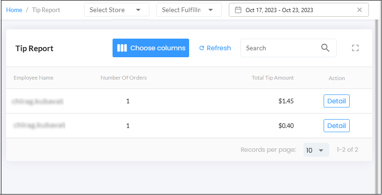Open the Select Store dropdown
382x195 pixels.
pyautogui.click(x=117, y=10)
